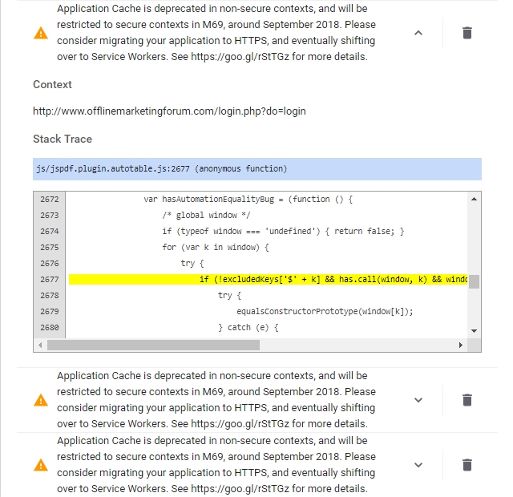Viewport: 513px width, 497px height.
Task: Click the first warning's orange alert icon
Action: click(41, 33)
